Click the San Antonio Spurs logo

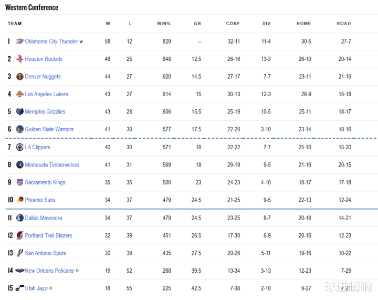tap(20, 253)
